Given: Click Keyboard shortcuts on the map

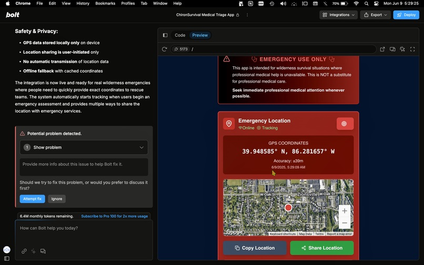Looking at the screenshot, I should [282, 234].
